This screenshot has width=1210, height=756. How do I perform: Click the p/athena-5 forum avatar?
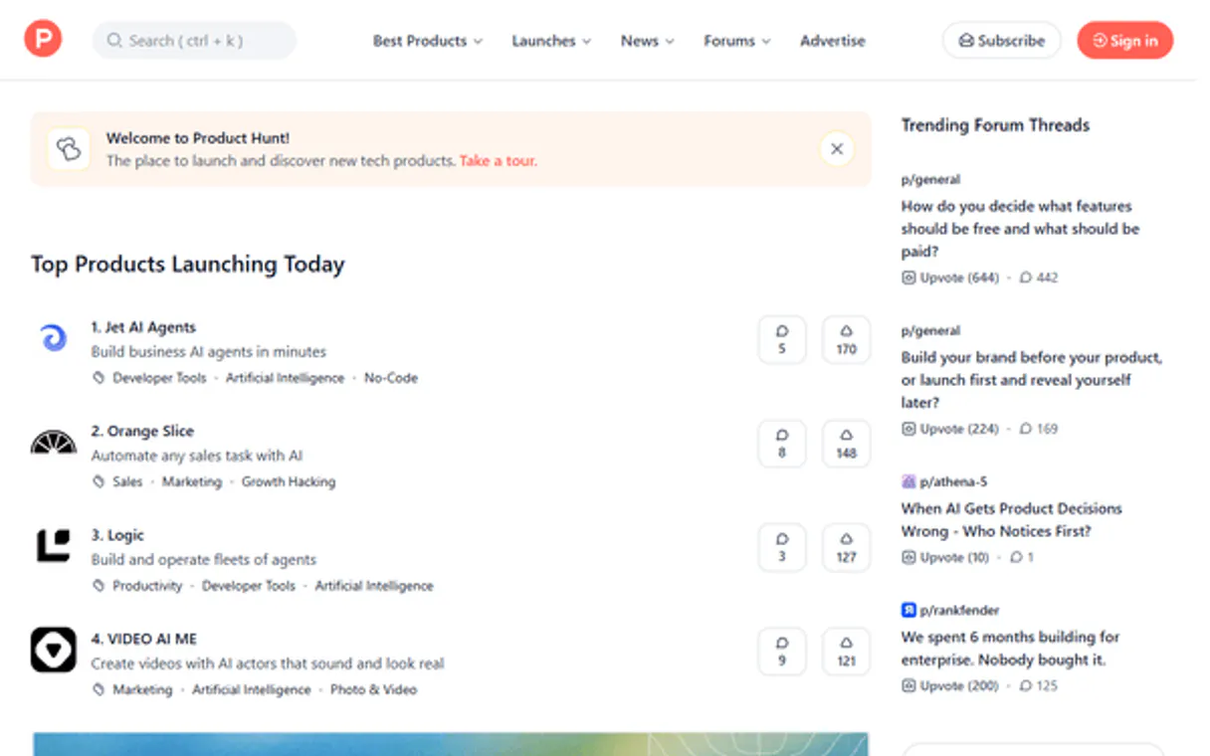point(908,481)
